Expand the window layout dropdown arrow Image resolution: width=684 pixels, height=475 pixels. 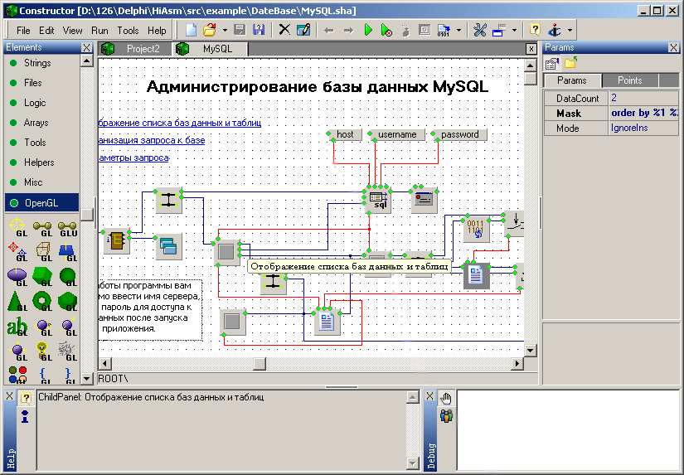(514, 30)
